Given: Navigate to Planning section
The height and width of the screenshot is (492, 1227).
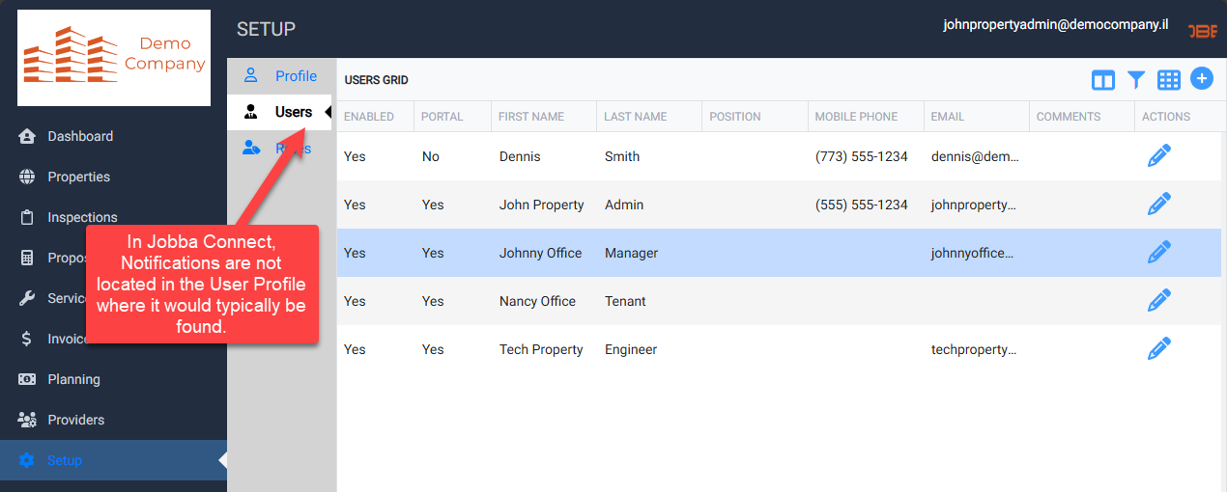Looking at the screenshot, I should tap(73, 379).
